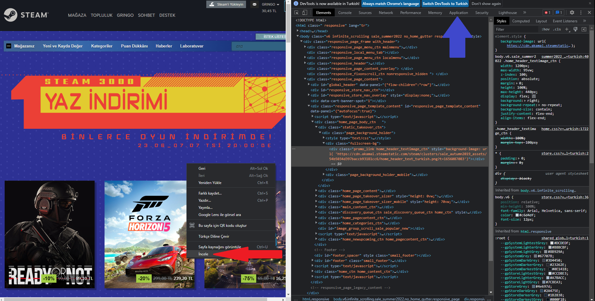The height and width of the screenshot is (301, 595).
Task: Choose Yeniden Yükle from the context menu
Action: tap(231, 183)
